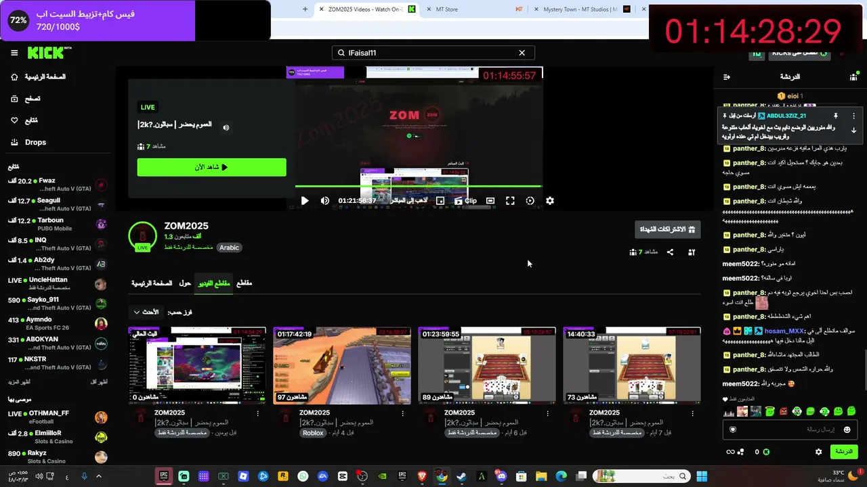
Task: Jump to live with "اذهب إلى المباشر"
Action: (408, 201)
